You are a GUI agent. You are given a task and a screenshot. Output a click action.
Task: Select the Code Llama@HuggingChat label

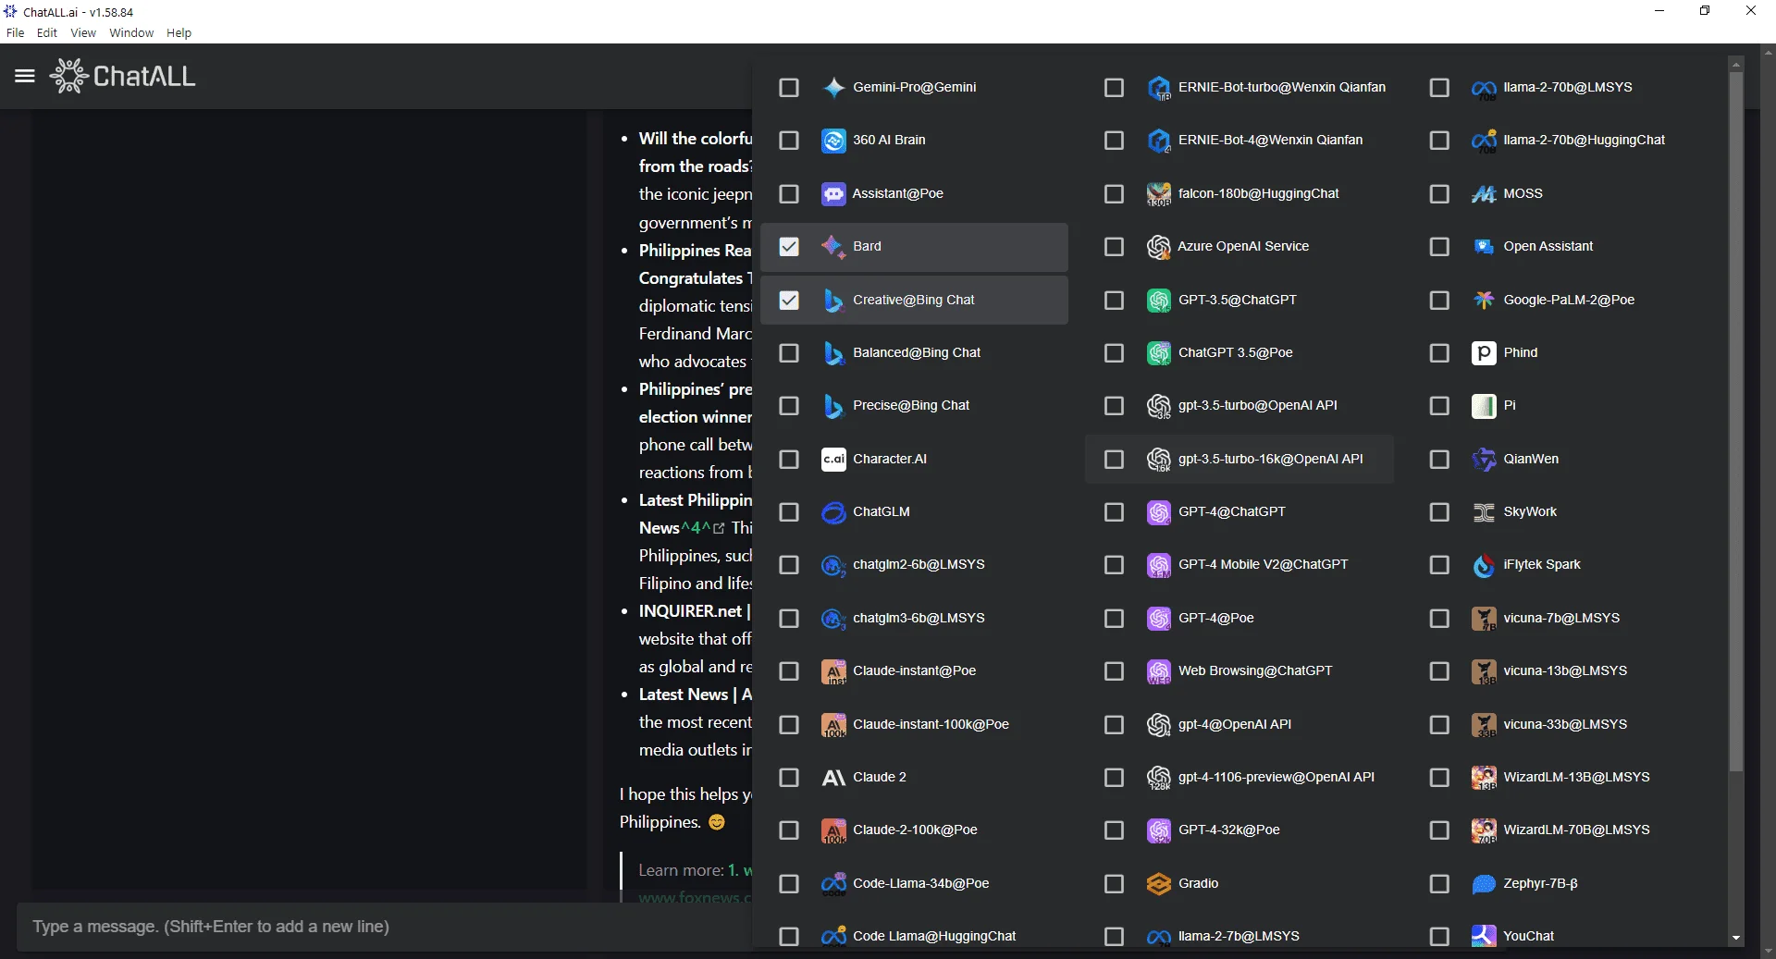click(934, 937)
